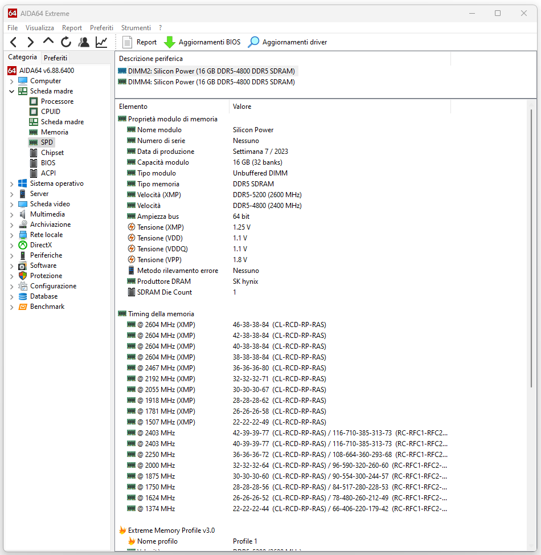Image resolution: width=541 pixels, height=555 pixels.
Task: Open the Strumenti menu
Action: click(x=136, y=27)
